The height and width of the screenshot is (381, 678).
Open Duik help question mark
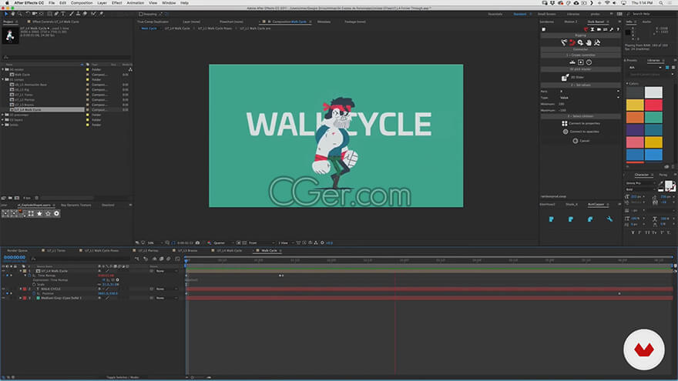[x=617, y=29]
